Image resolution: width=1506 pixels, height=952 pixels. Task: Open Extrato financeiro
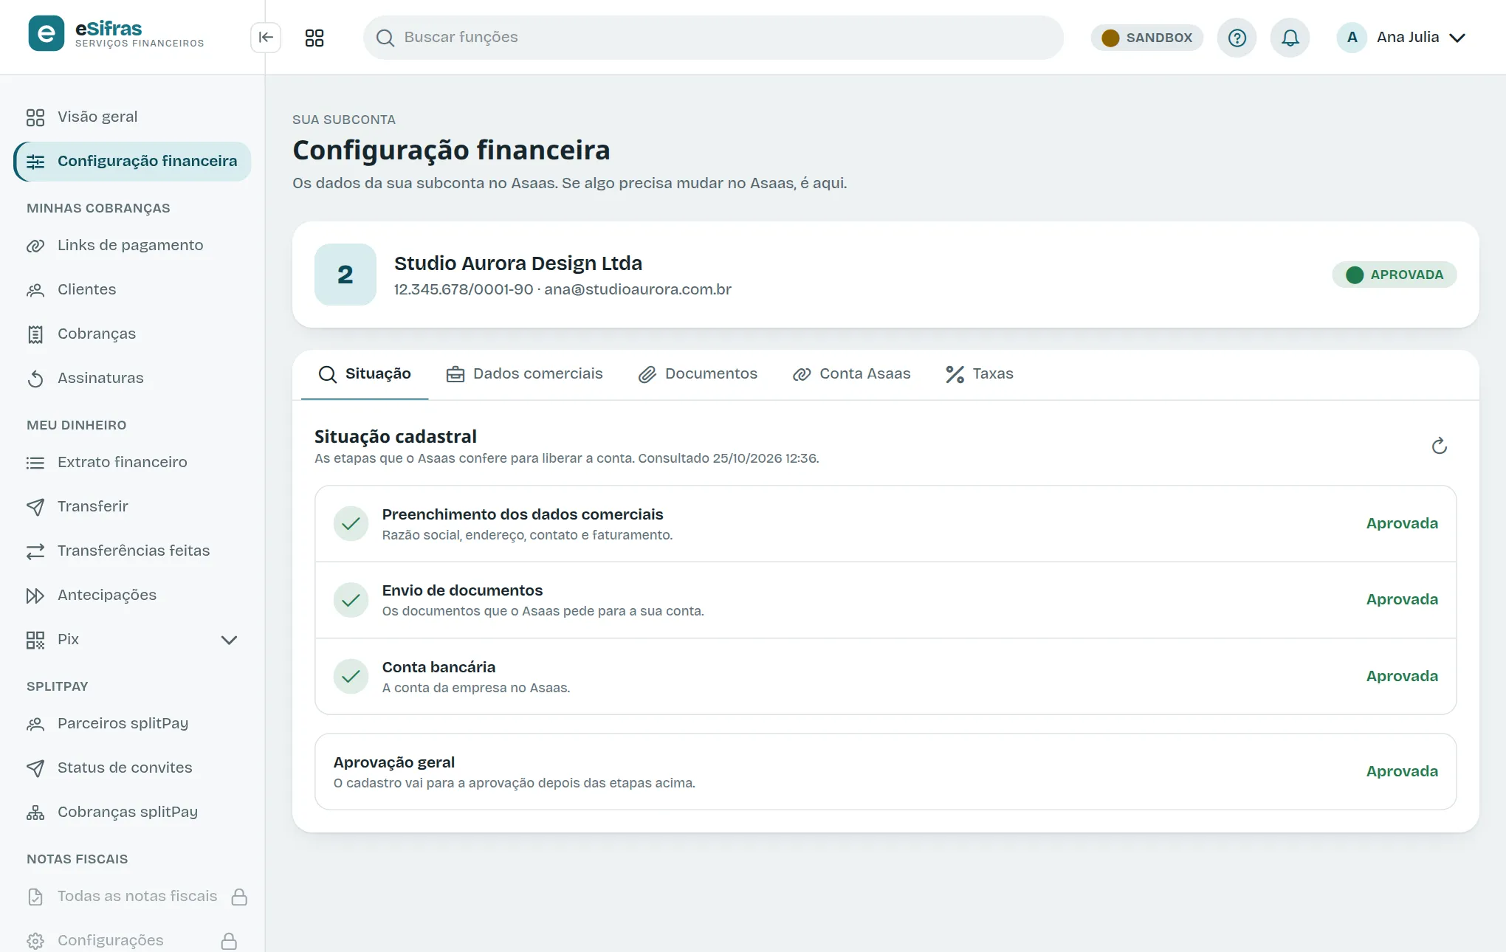tap(132, 462)
